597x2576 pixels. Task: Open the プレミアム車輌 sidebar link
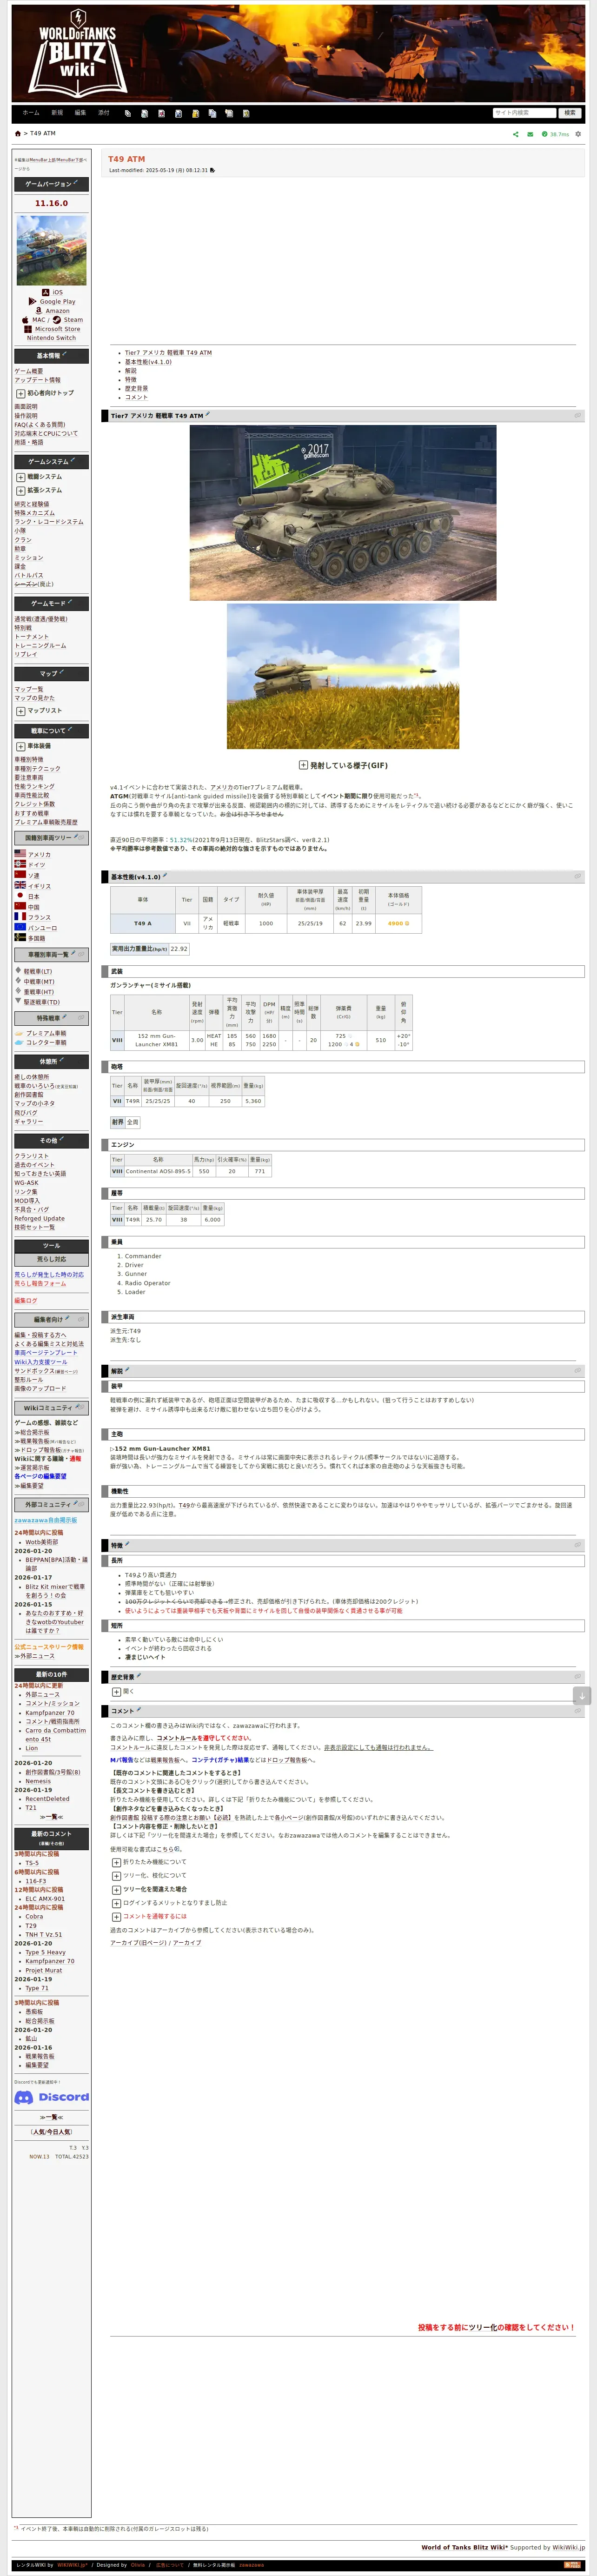(46, 1033)
